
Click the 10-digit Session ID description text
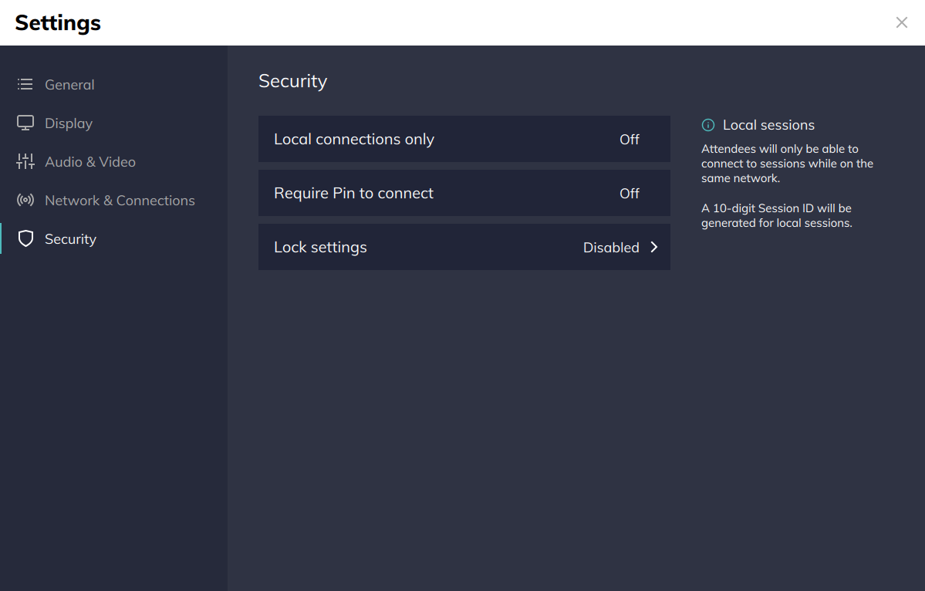click(776, 215)
